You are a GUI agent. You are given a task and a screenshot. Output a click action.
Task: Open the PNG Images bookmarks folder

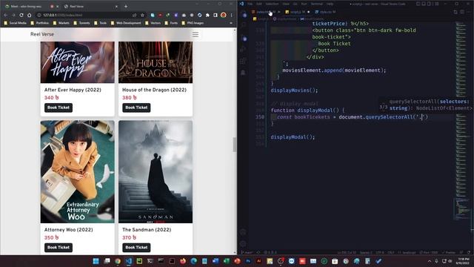click(193, 23)
